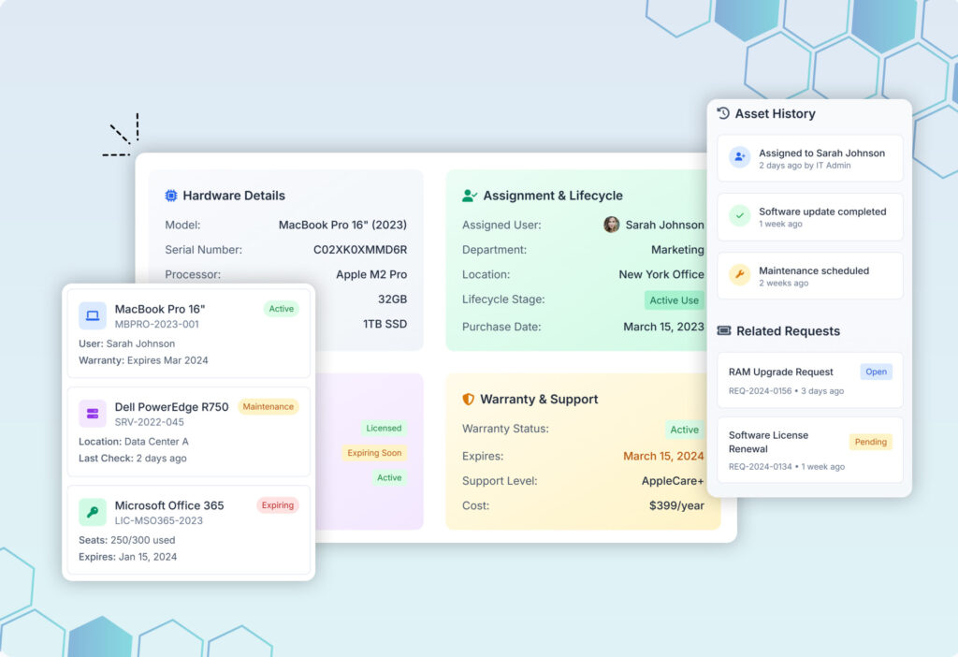Click the red Expiring badge on Office 365
This screenshot has height=657, width=958.
pyautogui.click(x=278, y=505)
